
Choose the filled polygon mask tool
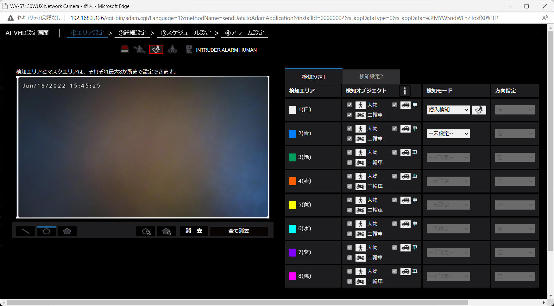pyautogui.click(x=67, y=231)
